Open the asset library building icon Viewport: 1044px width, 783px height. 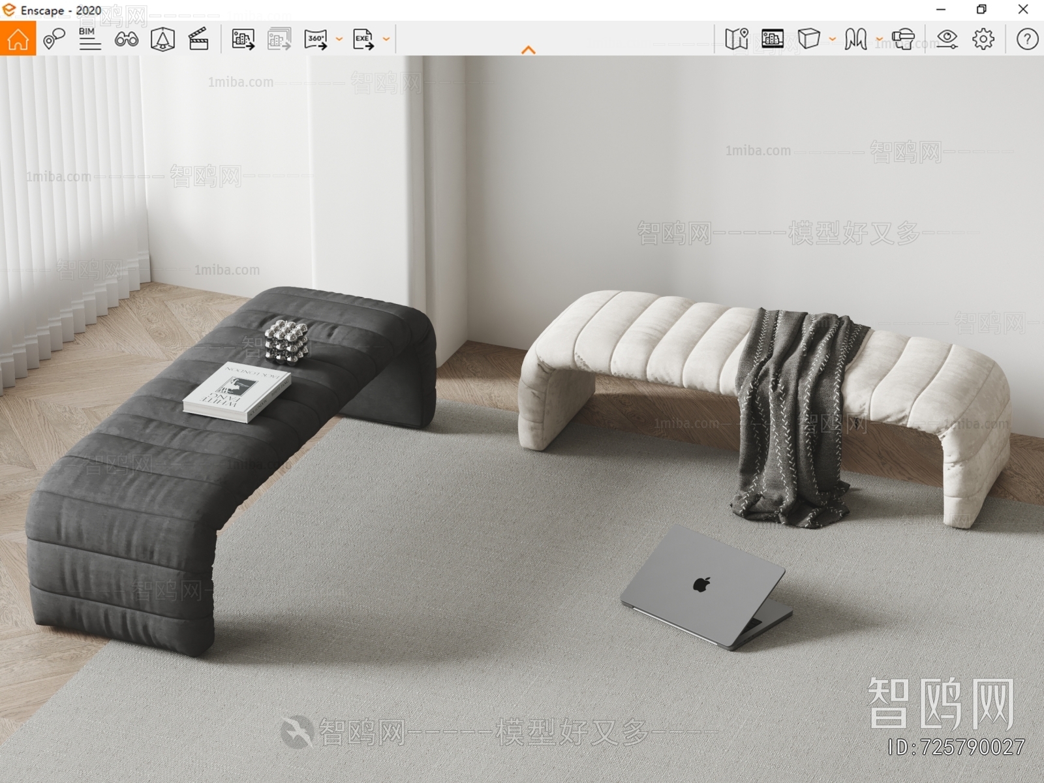coord(773,39)
